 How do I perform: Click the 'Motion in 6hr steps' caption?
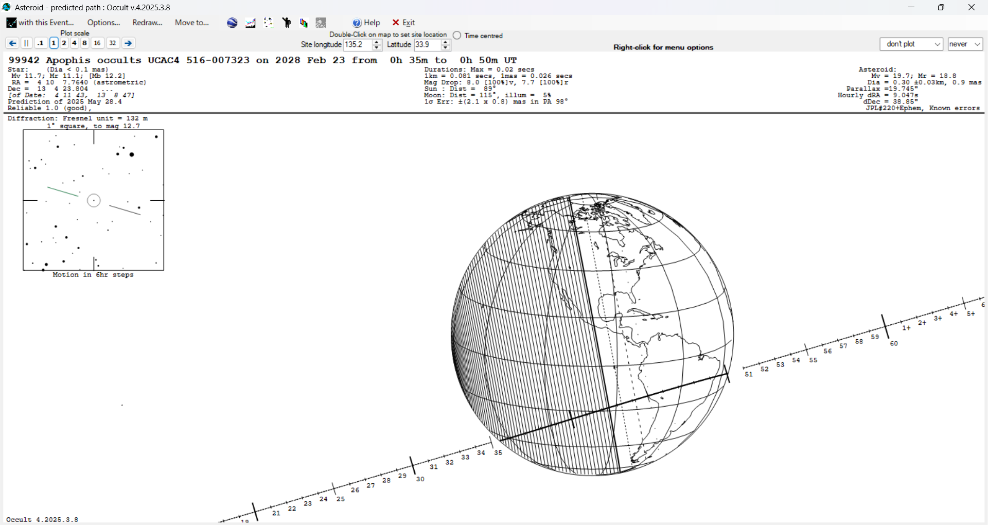pos(93,275)
